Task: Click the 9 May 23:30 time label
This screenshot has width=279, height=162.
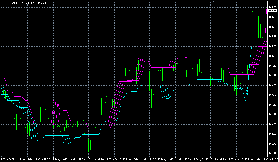Action: click(78, 159)
